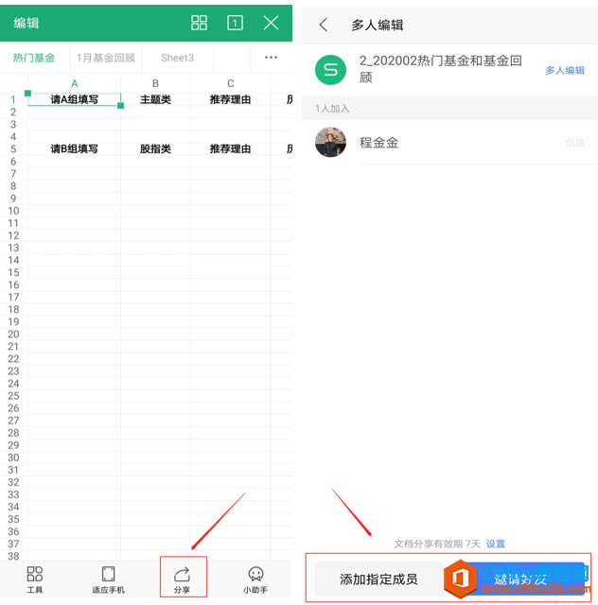Tap 多人编辑 page title

click(377, 26)
